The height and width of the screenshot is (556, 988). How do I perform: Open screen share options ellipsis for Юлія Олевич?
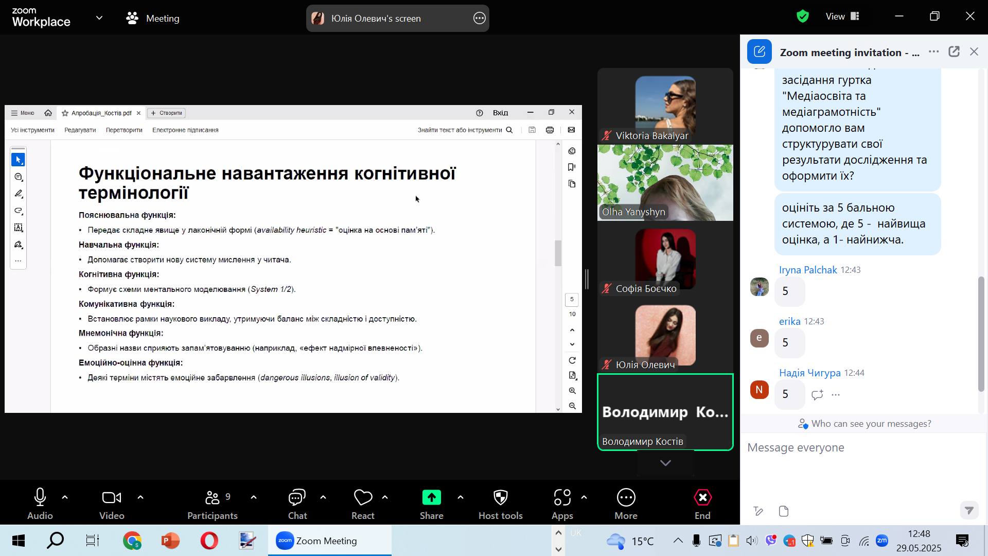click(479, 19)
